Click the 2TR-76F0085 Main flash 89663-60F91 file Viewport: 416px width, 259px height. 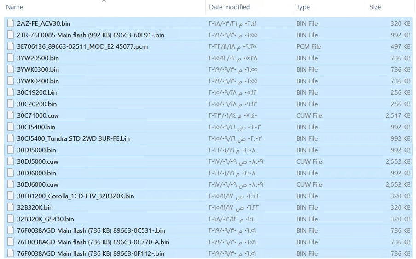point(91,35)
